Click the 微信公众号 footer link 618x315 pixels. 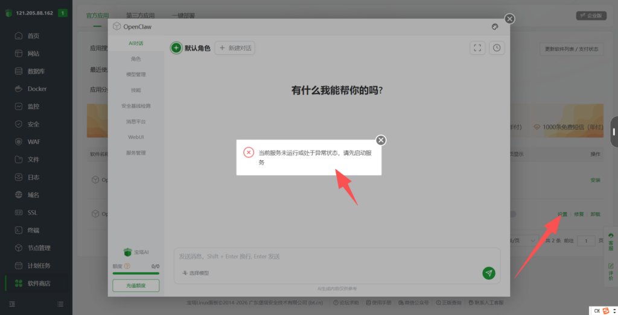pos(413,302)
